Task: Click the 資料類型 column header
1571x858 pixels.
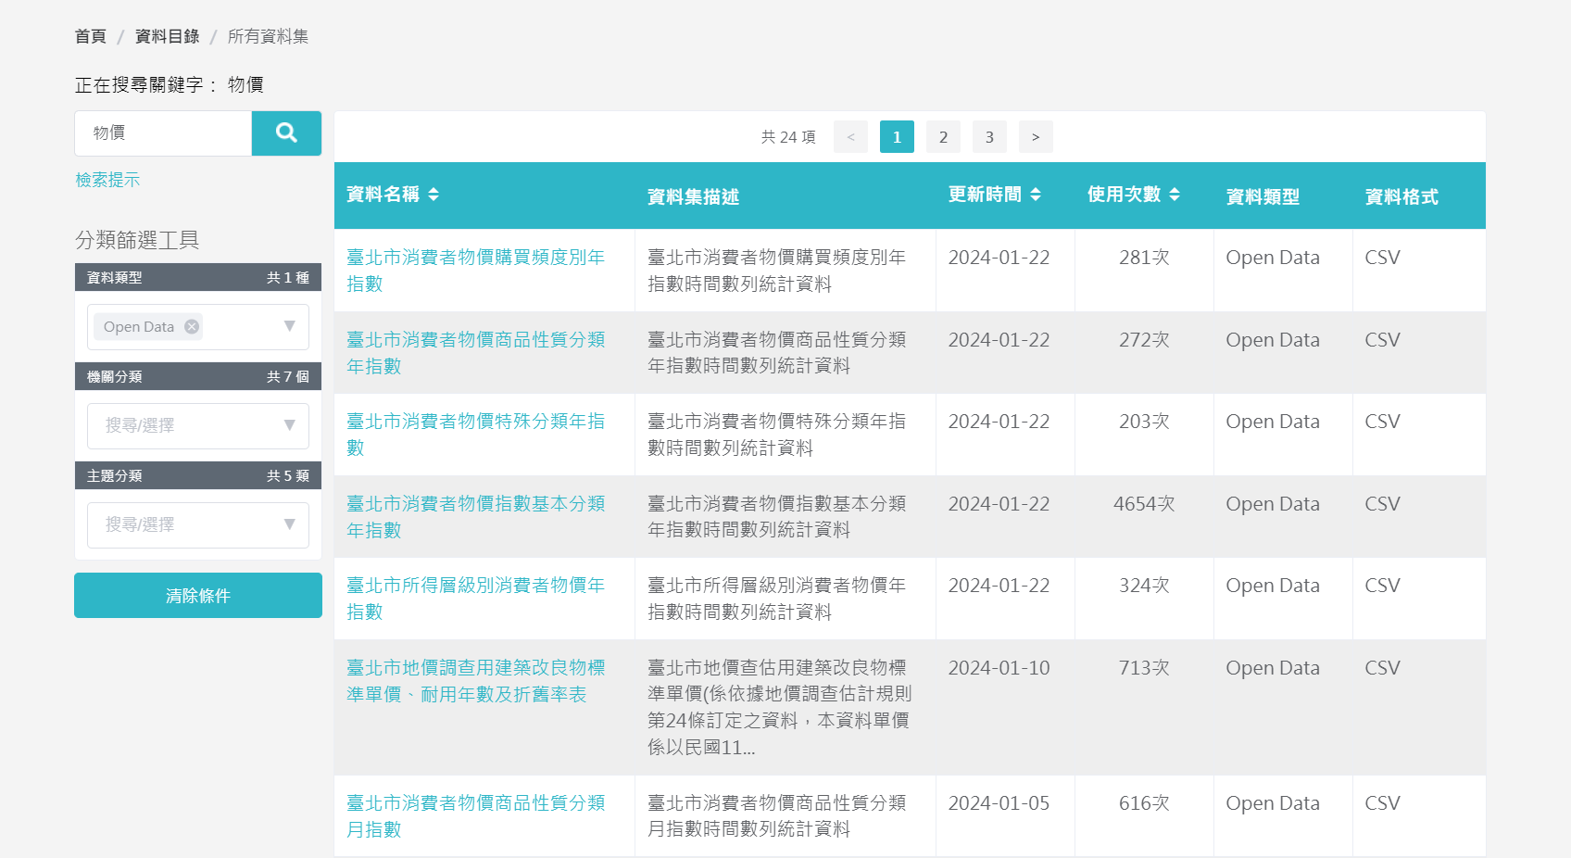Action: [x=1263, y=196]
